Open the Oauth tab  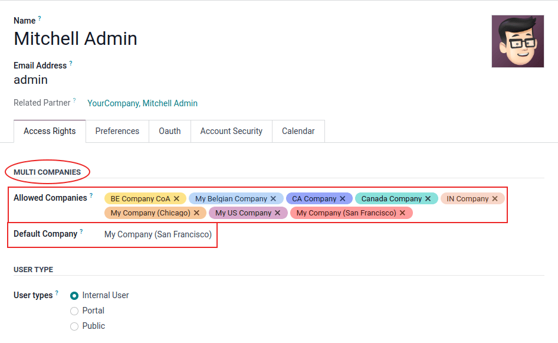pos(170,131)
